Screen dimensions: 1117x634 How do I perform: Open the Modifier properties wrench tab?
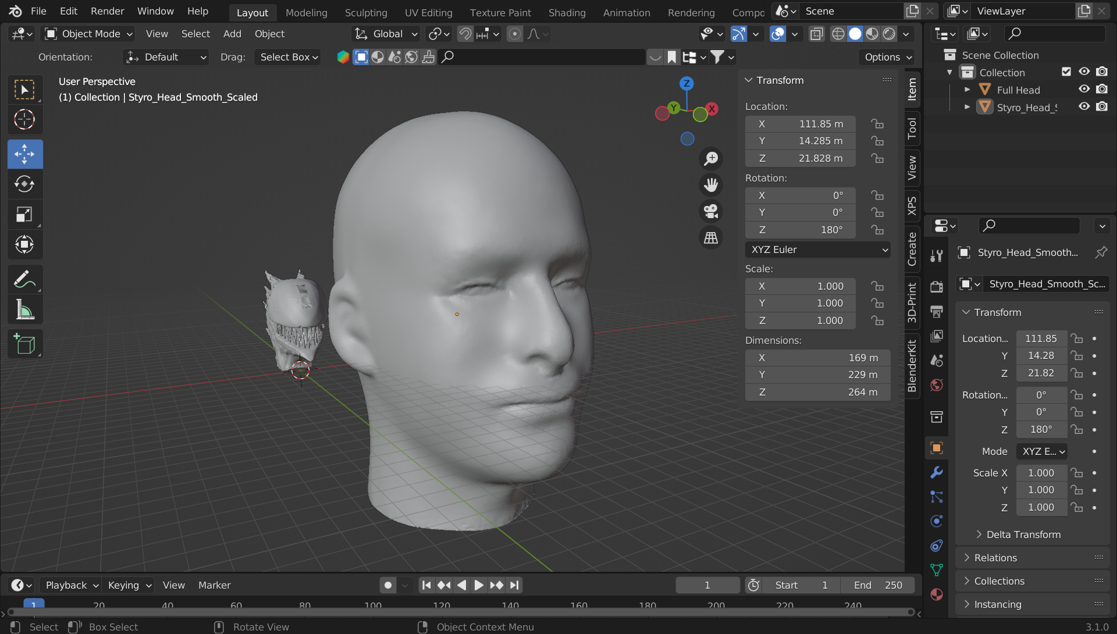coord(937,472)
